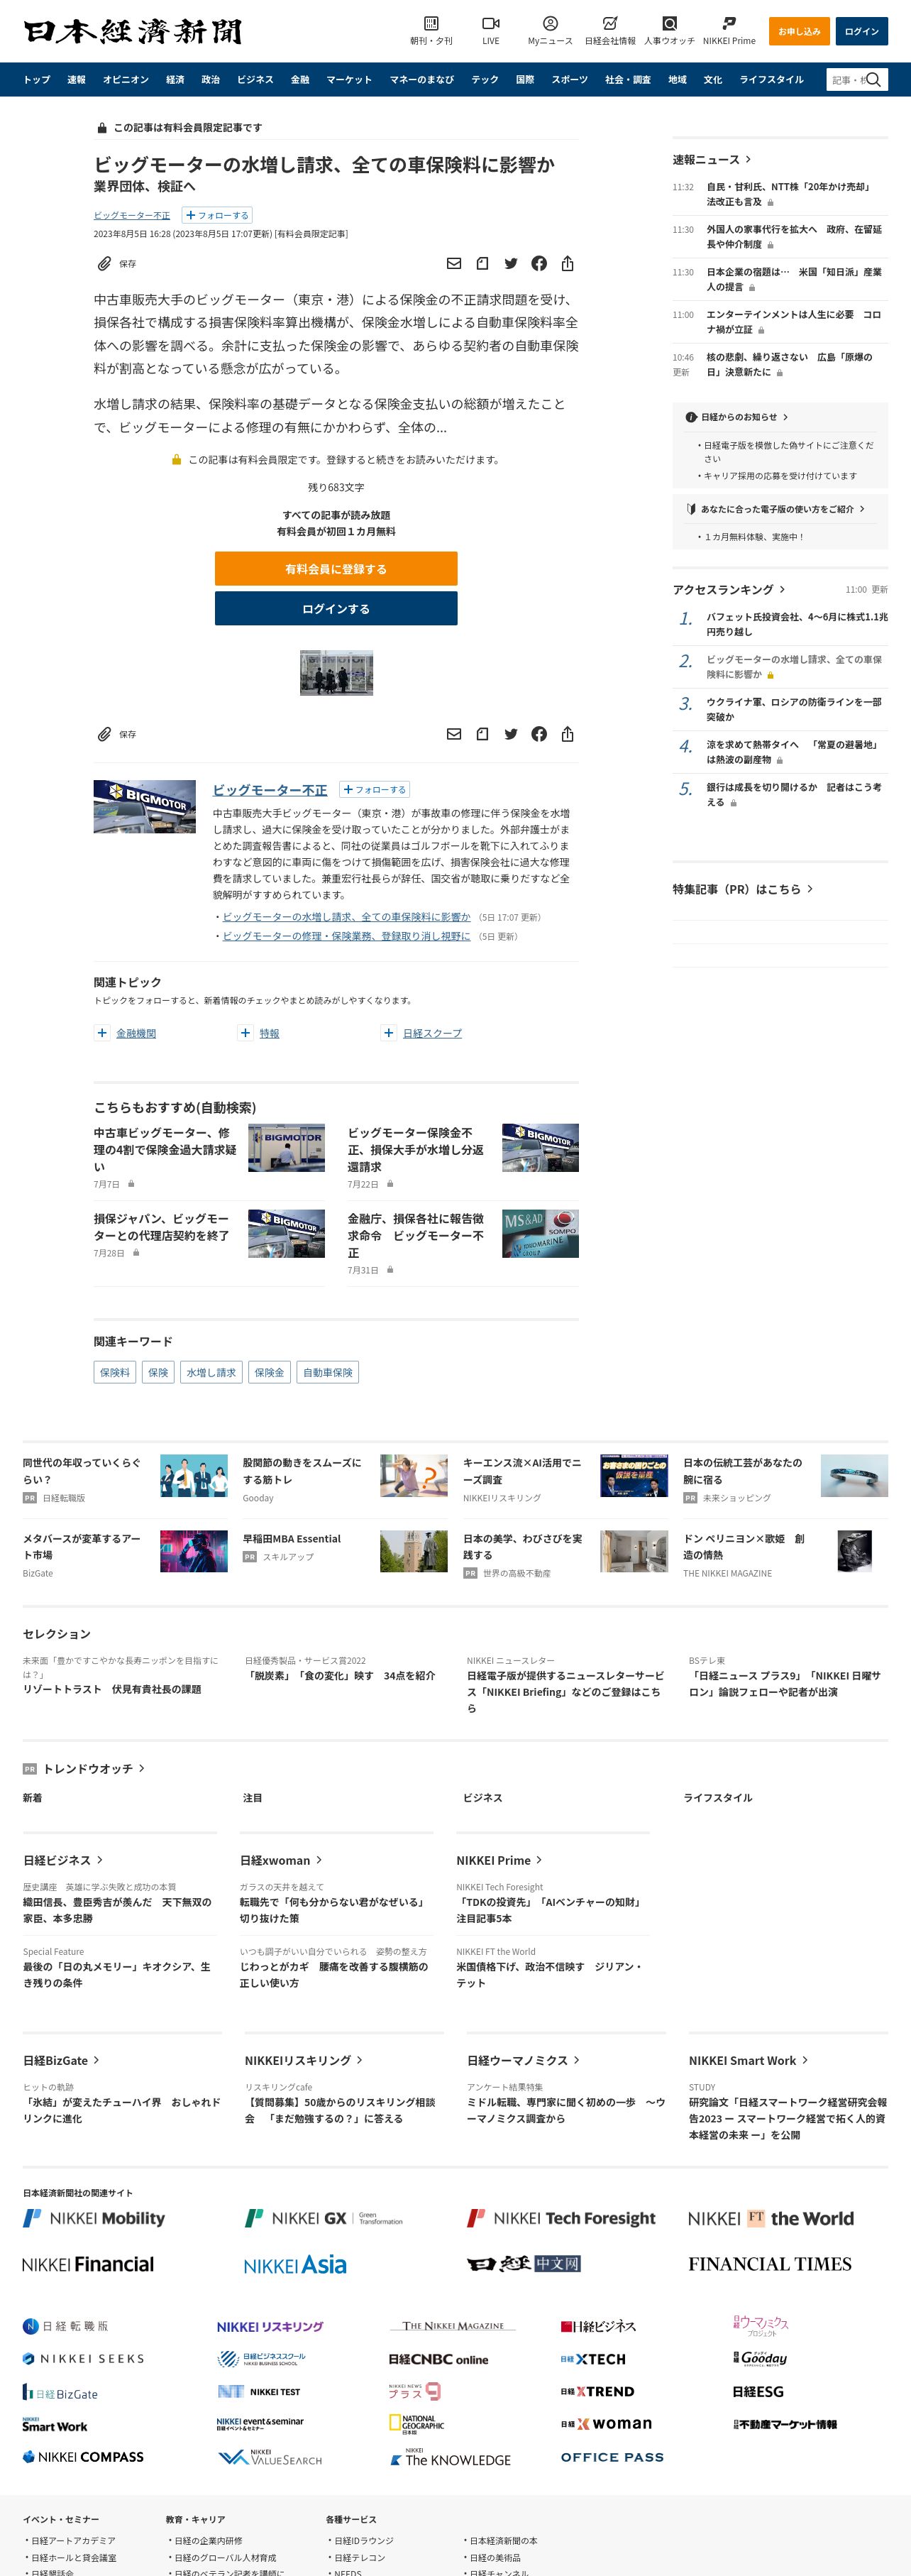Share on Twitter from top icon row
This screenshot has width=911, height=2576.
pyautogui.click(x=511, y=263)
